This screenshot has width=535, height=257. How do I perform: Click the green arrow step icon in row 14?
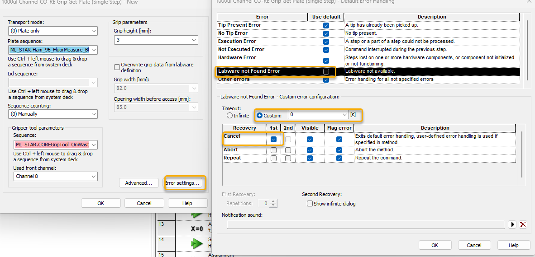196,243
